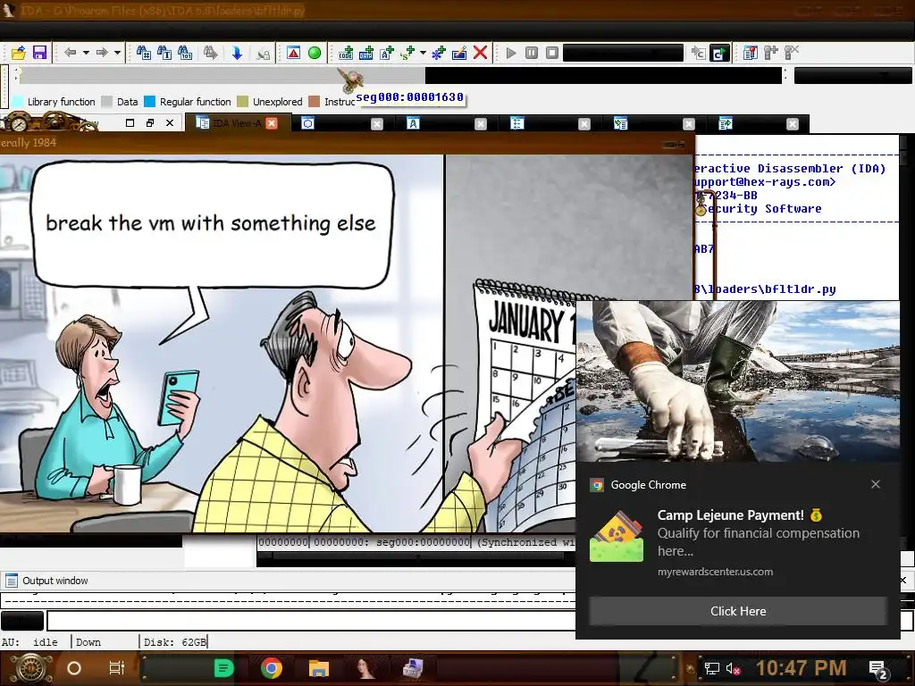Open the breakpoint list icon
915x686 pixels.
tap(751, 53)
